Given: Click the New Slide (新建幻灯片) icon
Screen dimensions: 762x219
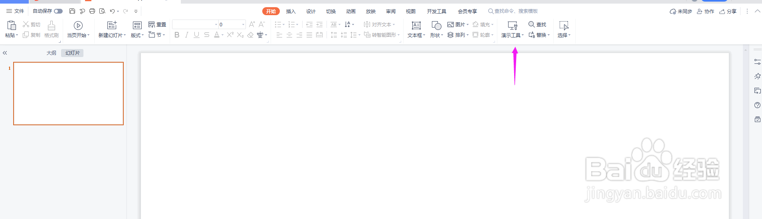Looking at the screenshot, I should pyautogui.click(x=112, y=26).
